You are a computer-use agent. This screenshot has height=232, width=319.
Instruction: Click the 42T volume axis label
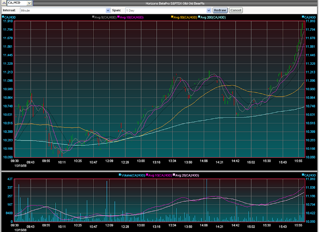click(10, 179)
